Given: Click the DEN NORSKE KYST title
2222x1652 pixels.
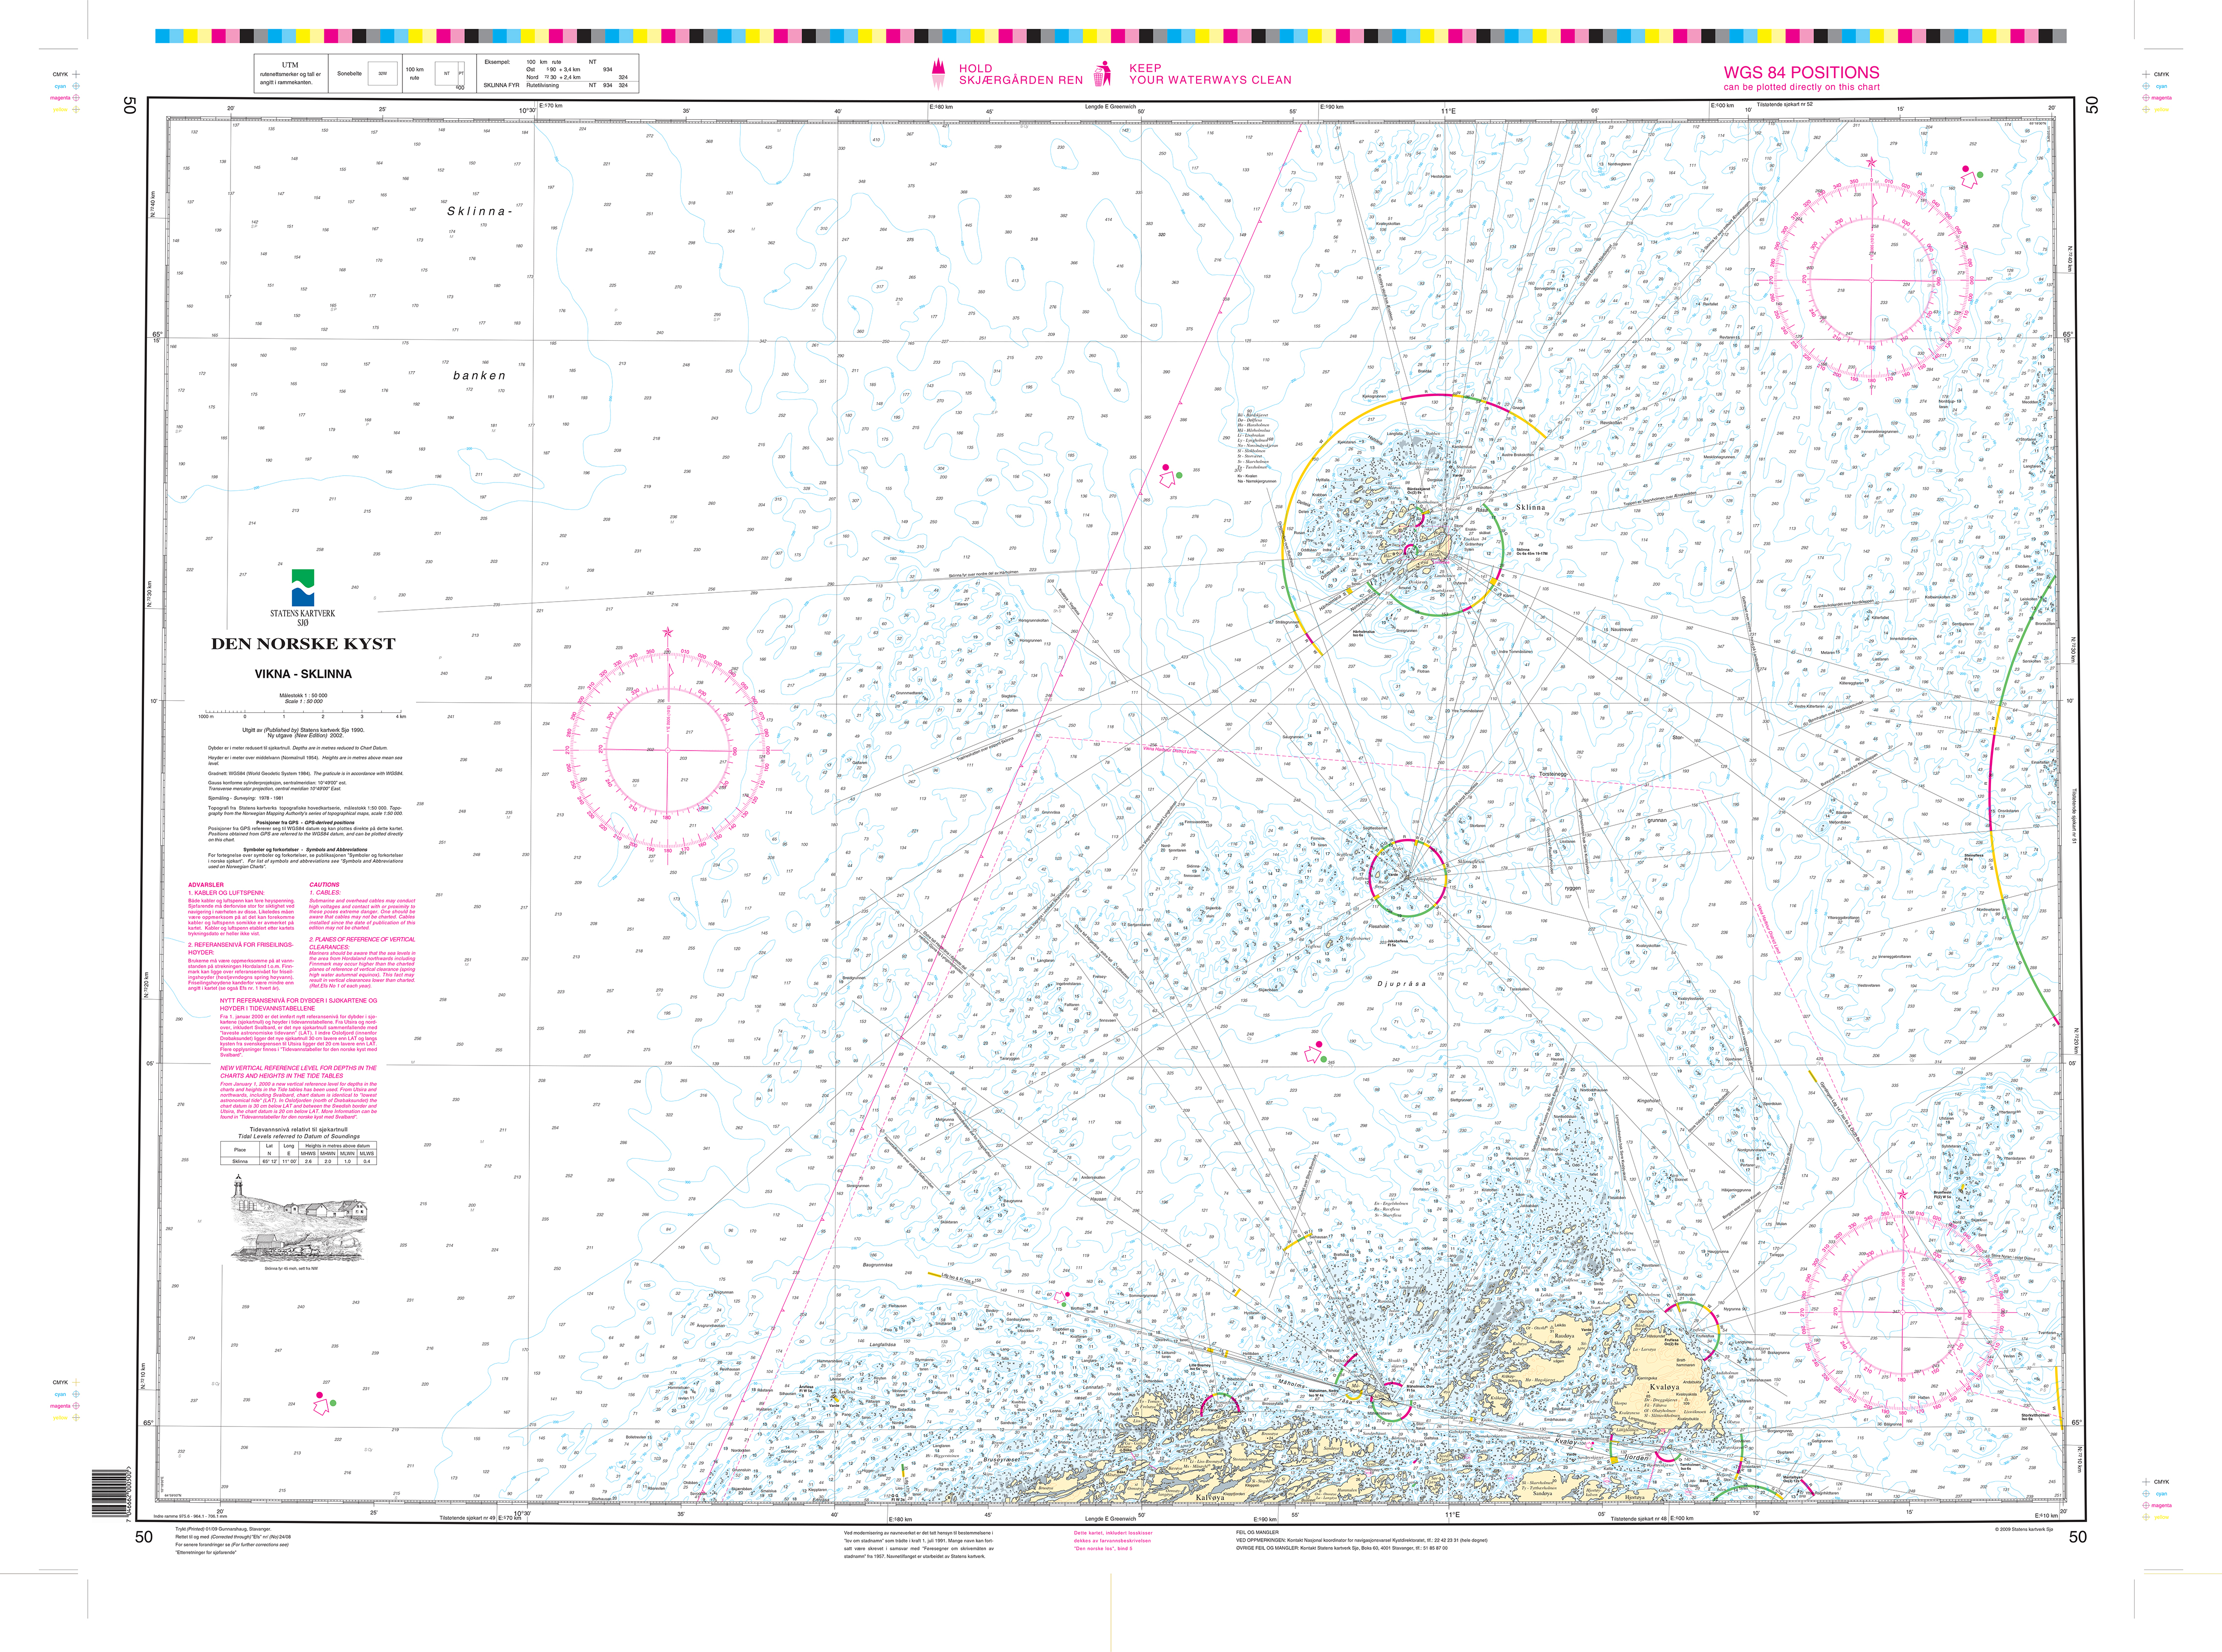Looking at the screenshot, I should click(303, 644).
